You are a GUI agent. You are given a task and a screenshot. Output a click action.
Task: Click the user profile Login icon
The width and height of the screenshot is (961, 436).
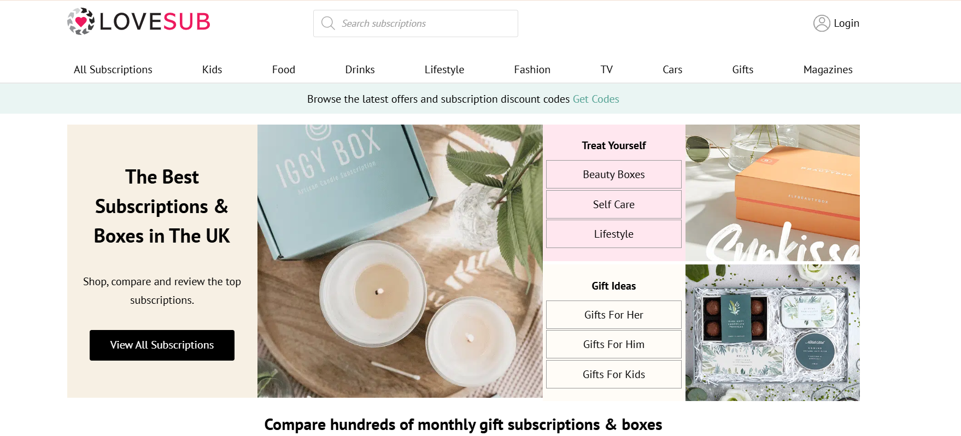pos(822,23)
